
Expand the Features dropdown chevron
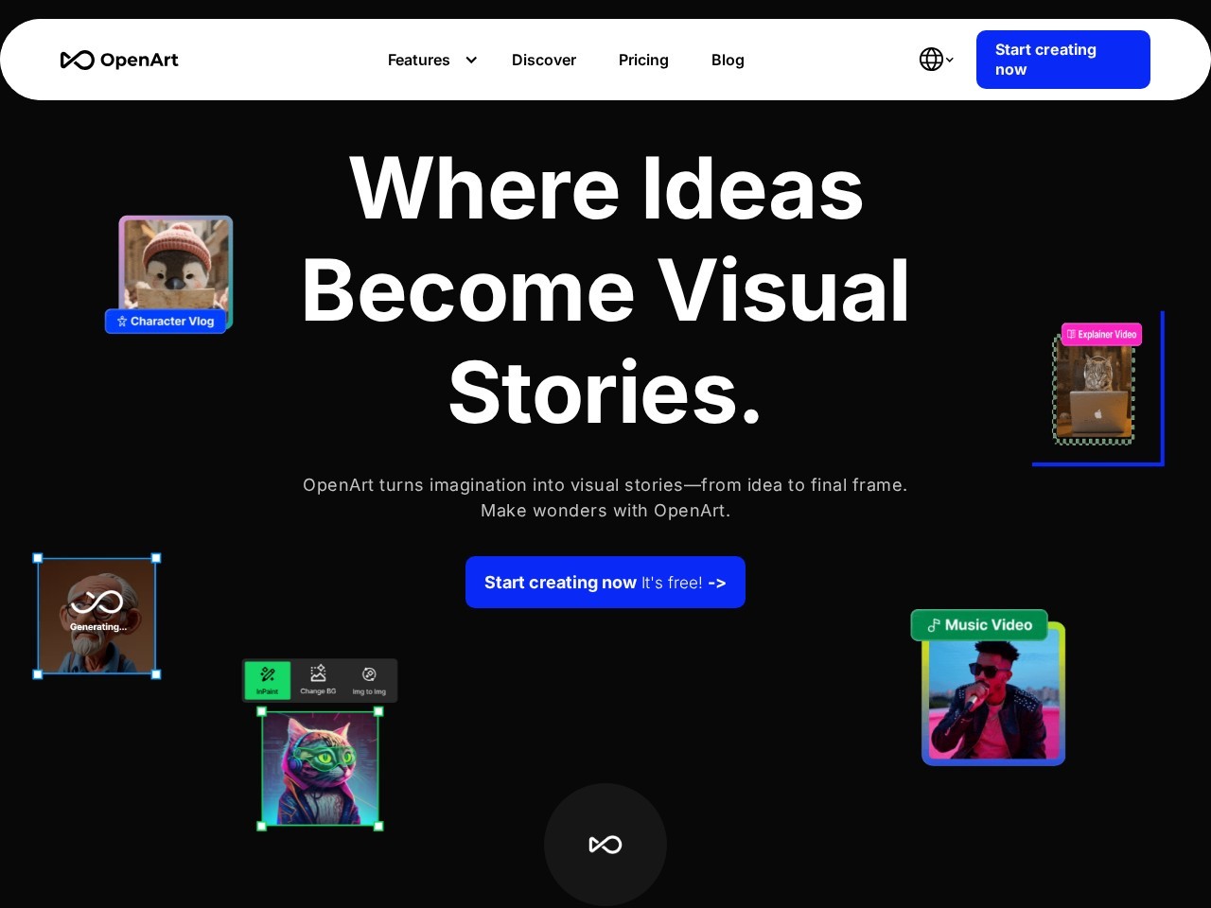tap(471, 61)
